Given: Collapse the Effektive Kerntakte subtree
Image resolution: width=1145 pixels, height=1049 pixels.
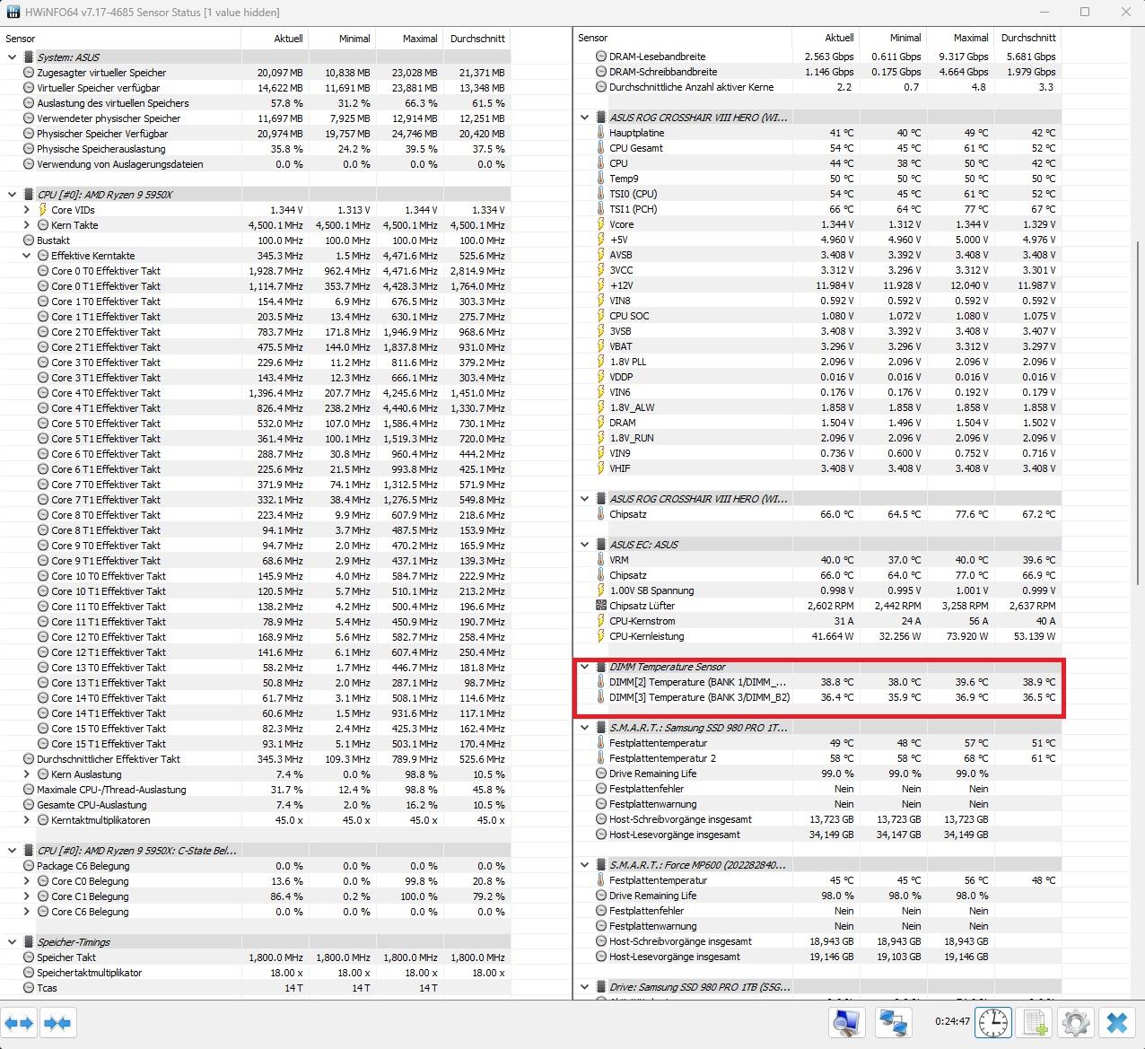Looking at the screenshot, I should [x=26, y=256].
